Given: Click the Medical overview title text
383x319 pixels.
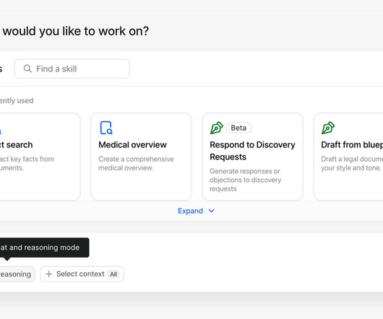Looking at the screenshot, I should (x=133, y=145).
